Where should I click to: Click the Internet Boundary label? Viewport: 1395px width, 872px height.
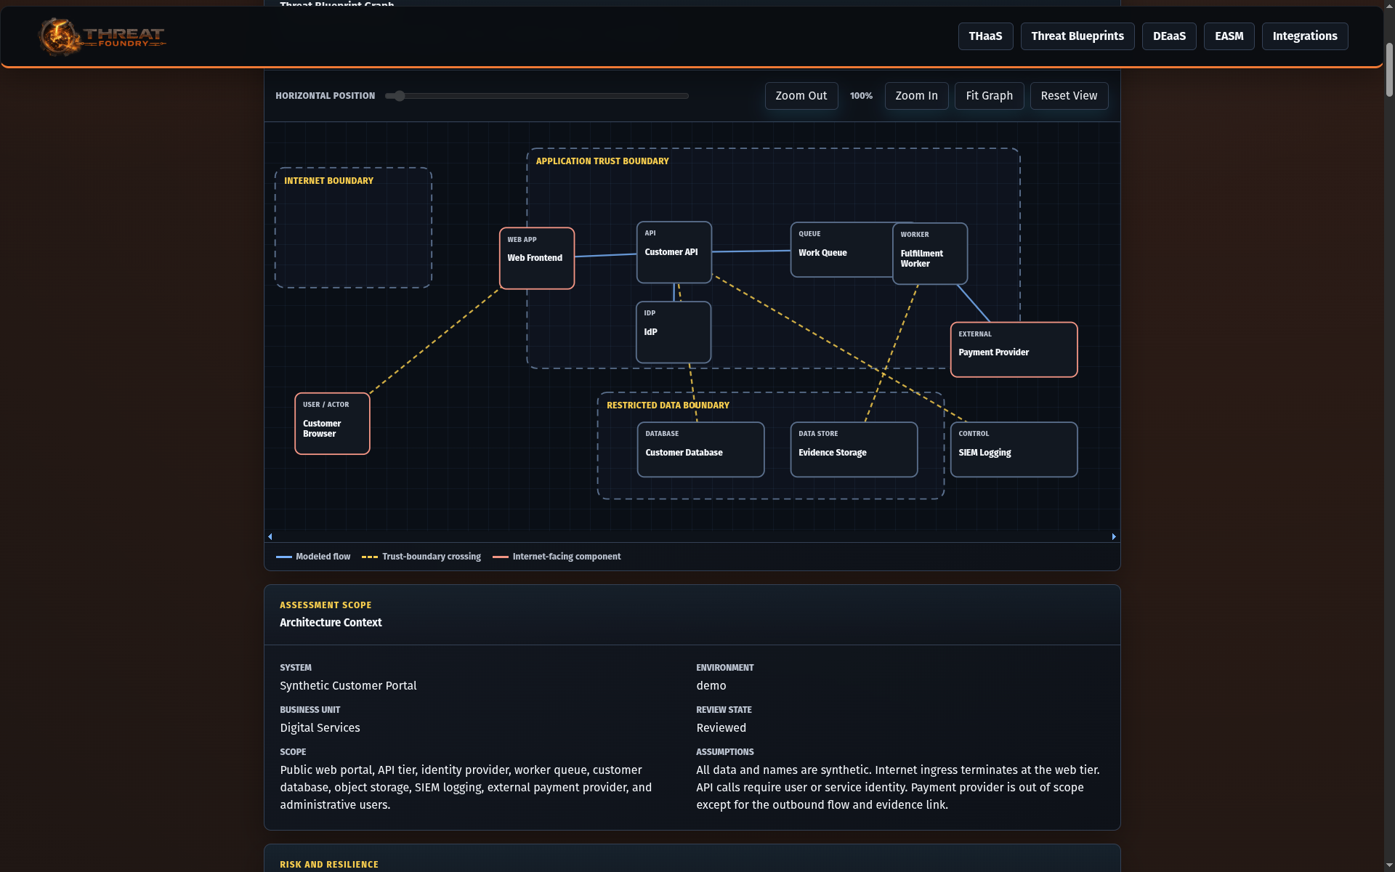[328, 181]
